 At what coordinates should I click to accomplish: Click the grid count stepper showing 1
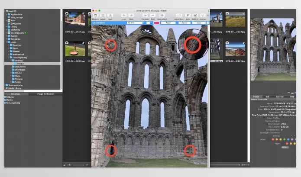click(149, 23)
